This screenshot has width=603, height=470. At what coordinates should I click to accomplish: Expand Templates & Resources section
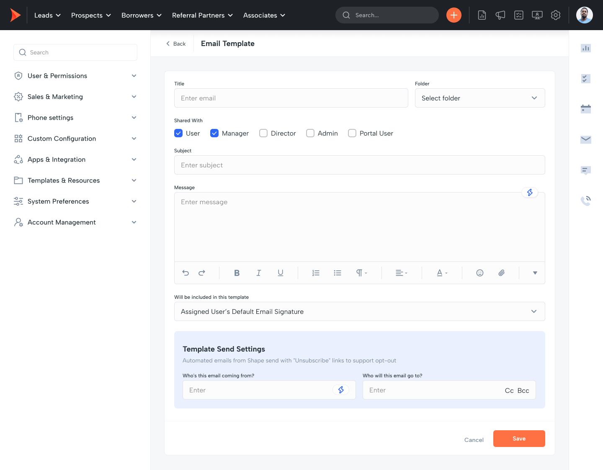tap(75, 180)
